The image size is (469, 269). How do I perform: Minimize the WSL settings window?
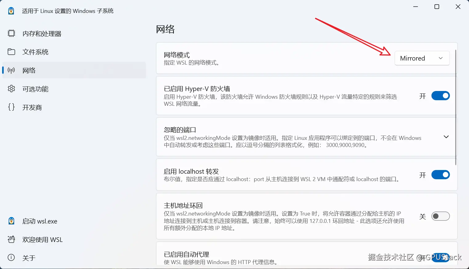click(416, 7)
